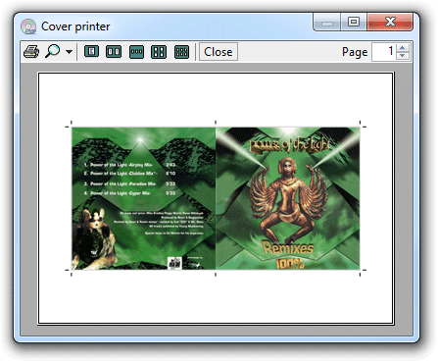The height and width of the screenshot is (362, 438).
Task: Click the printer icon to print
Action: coord(31,52)
